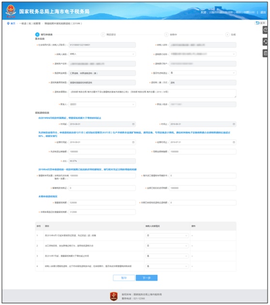Viewport: 270px width, 305px height.
Task: Open calendar icon in 2019-07-31 operating period end field
Action: coord(234,142)
